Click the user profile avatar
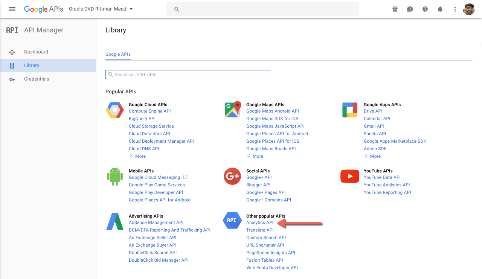Image resolution: width=482 pixels, height=279 pixels. point(469,9)
